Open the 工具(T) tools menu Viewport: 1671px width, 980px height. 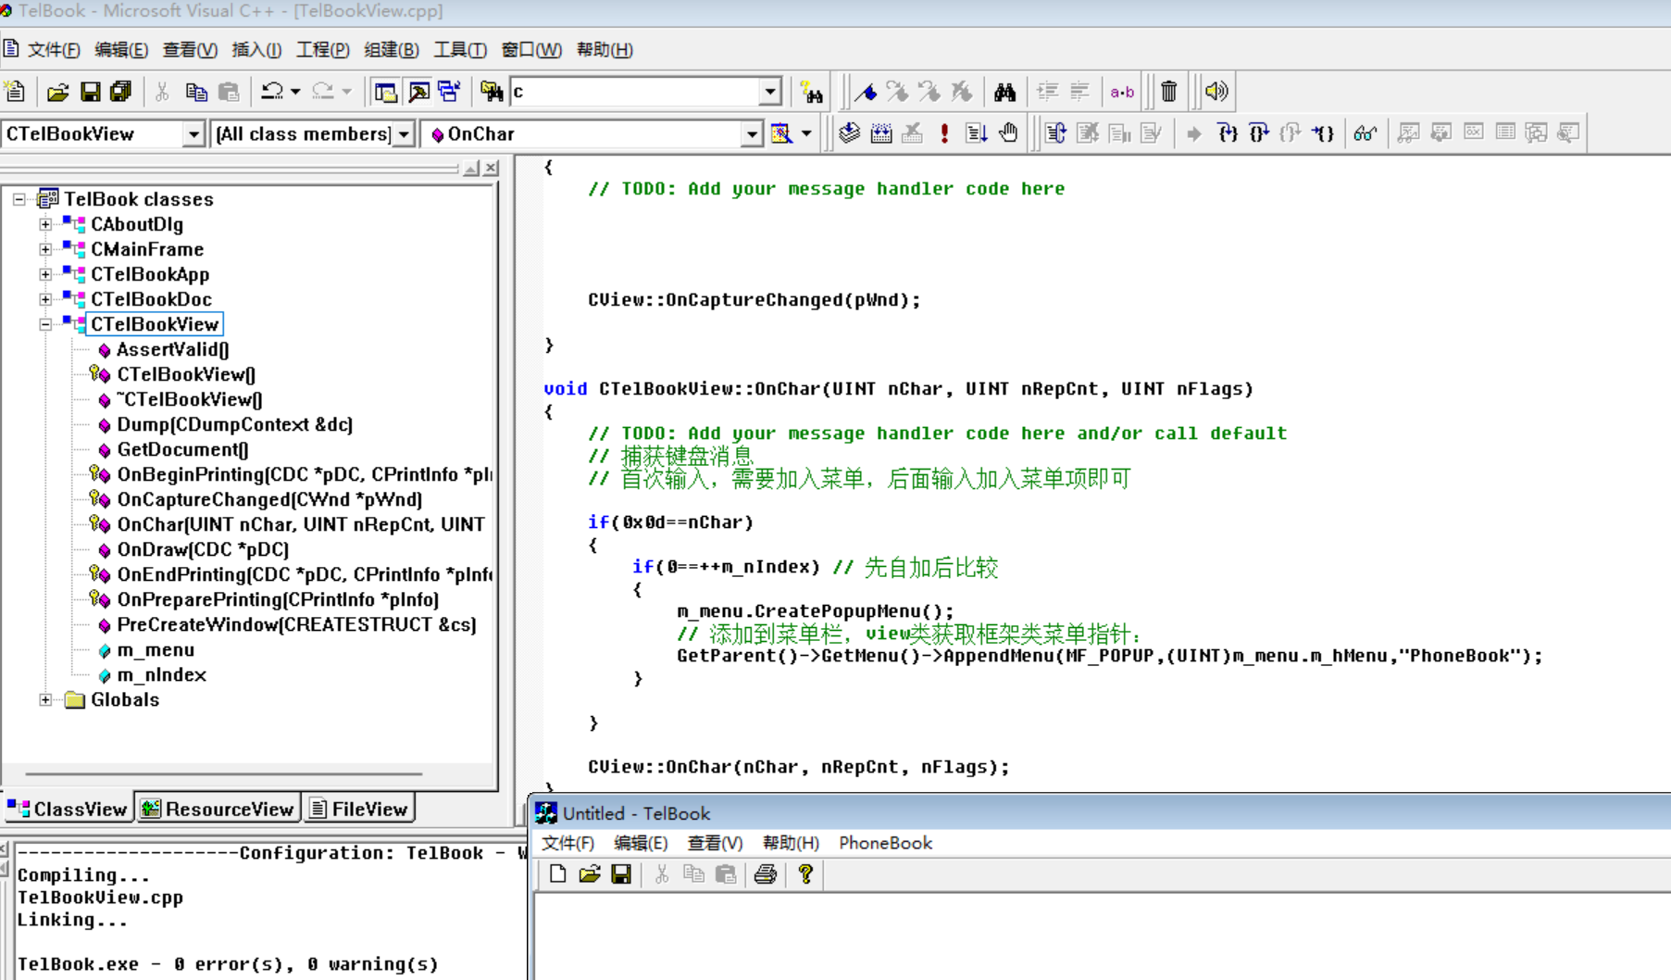(459, 50)
